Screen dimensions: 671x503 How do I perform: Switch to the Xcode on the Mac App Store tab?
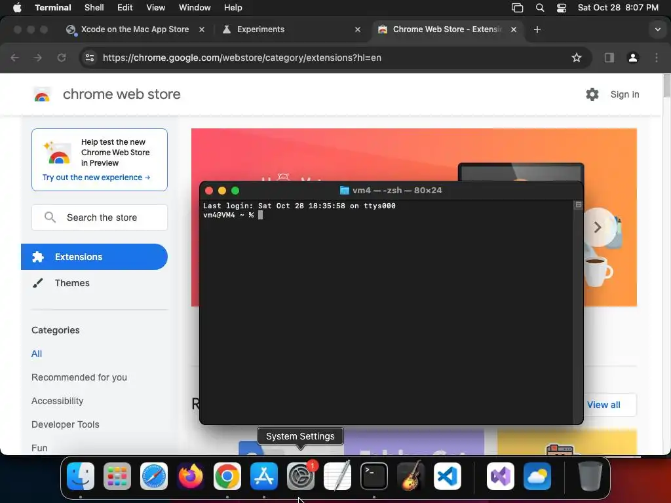135,29
